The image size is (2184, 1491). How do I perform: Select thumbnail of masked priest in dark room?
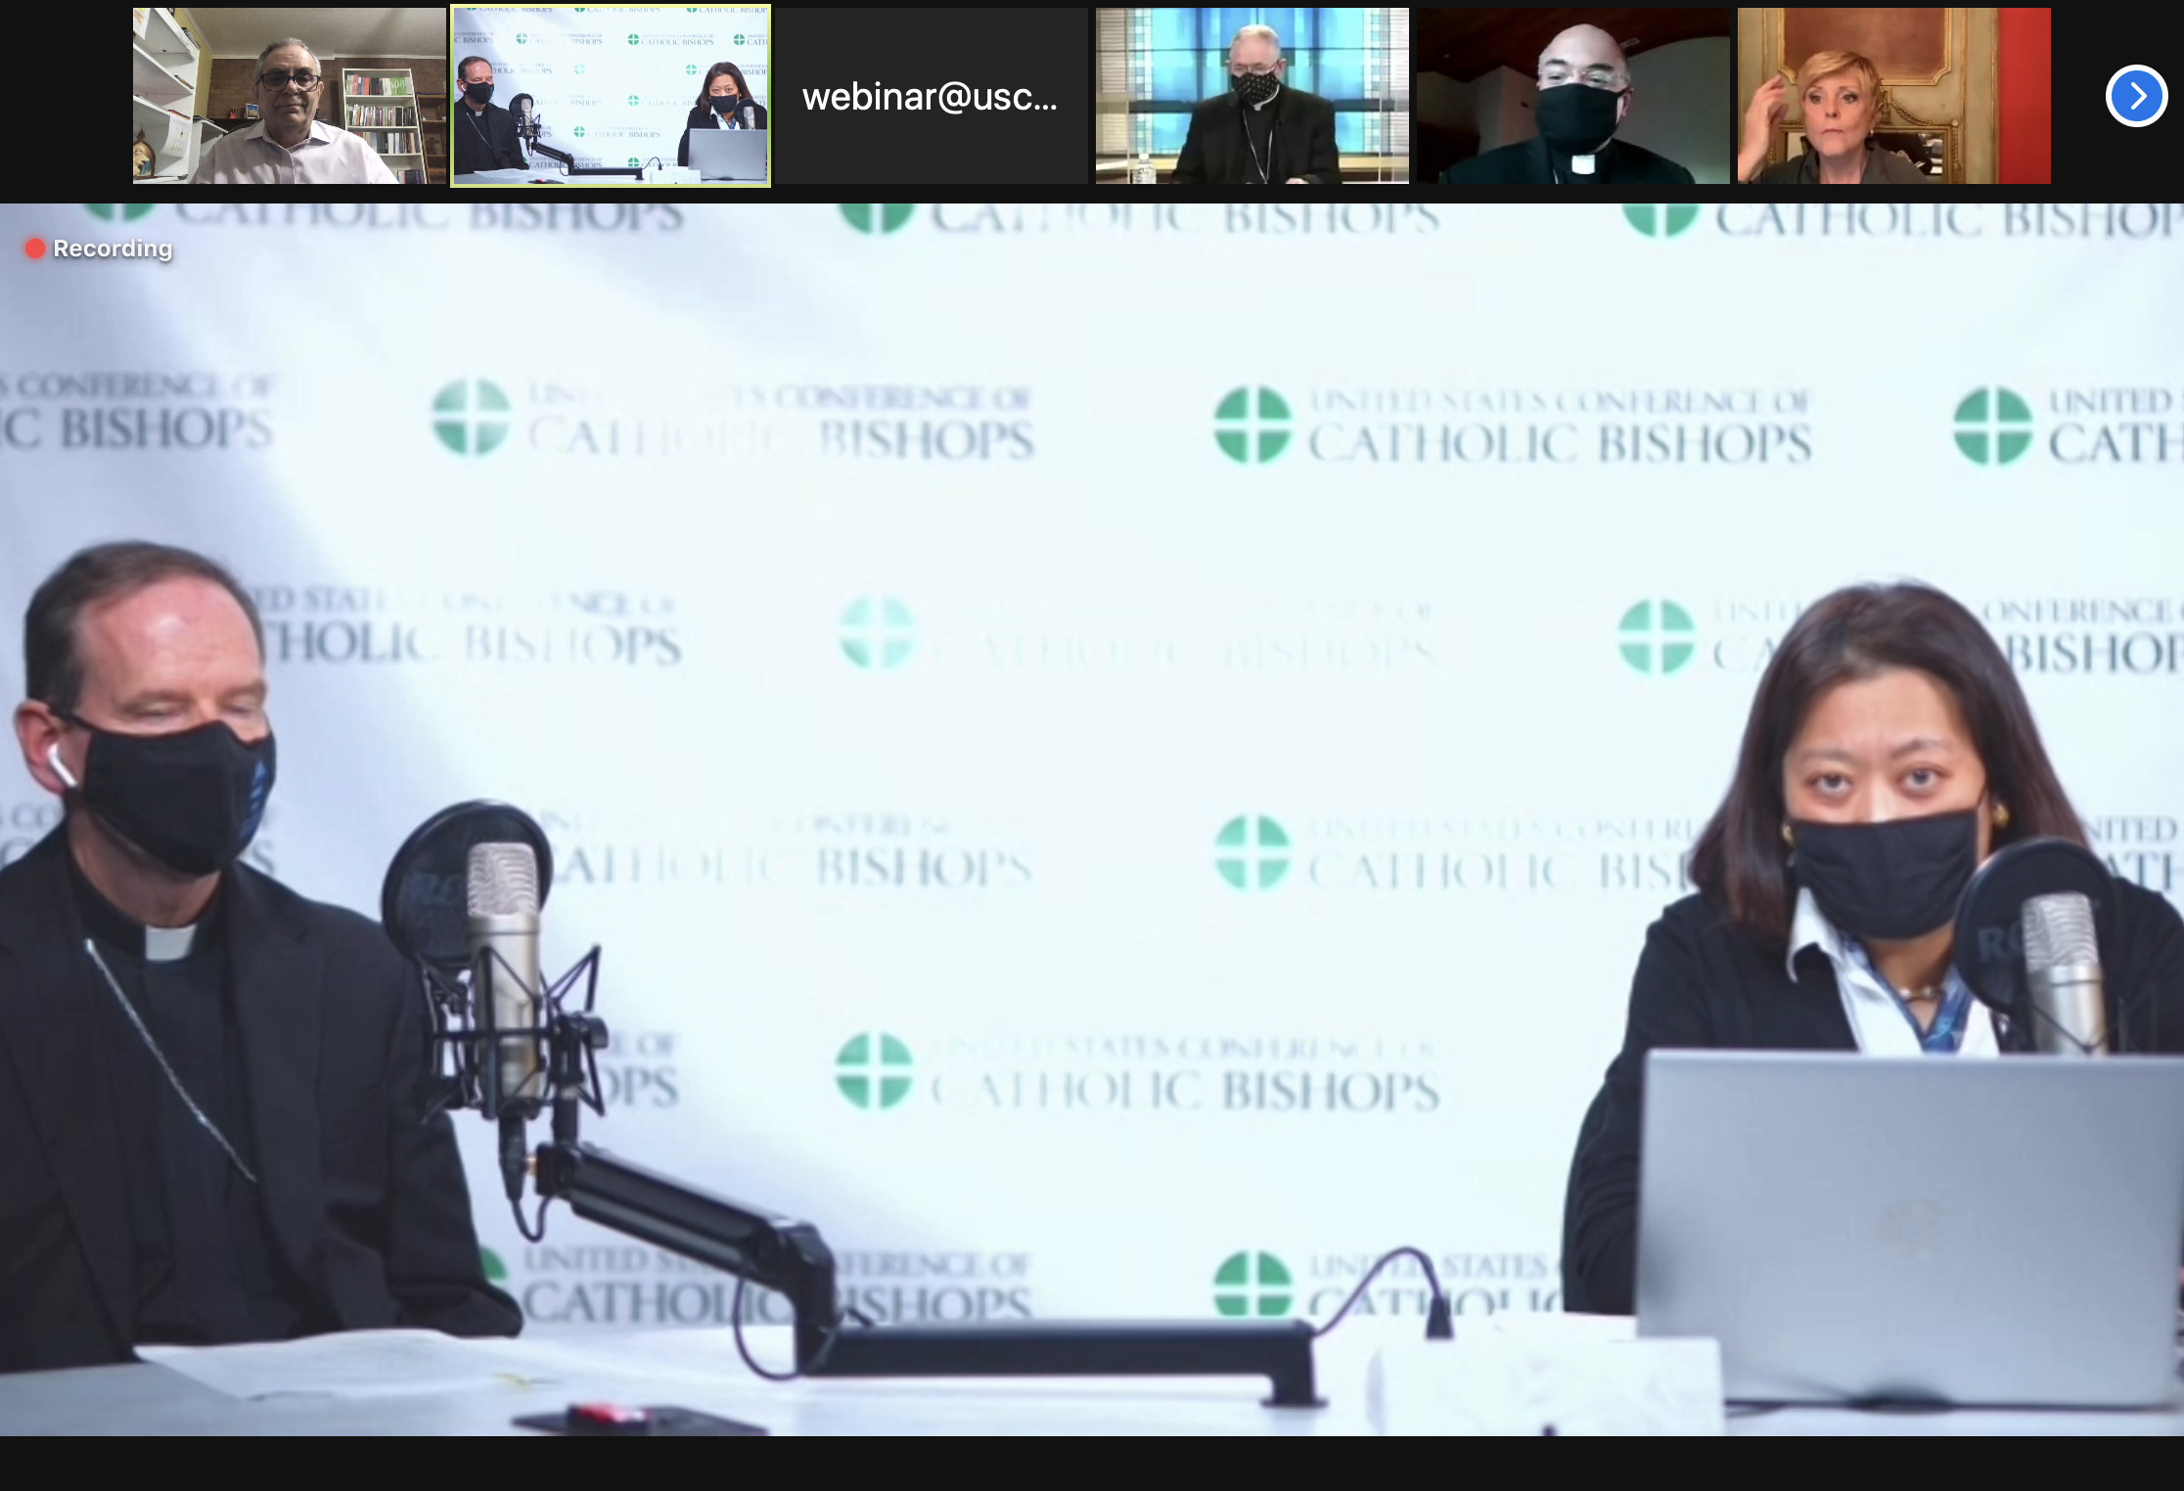coord(1573,96)
